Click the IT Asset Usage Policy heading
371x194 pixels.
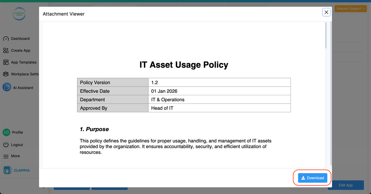[184, 65]
